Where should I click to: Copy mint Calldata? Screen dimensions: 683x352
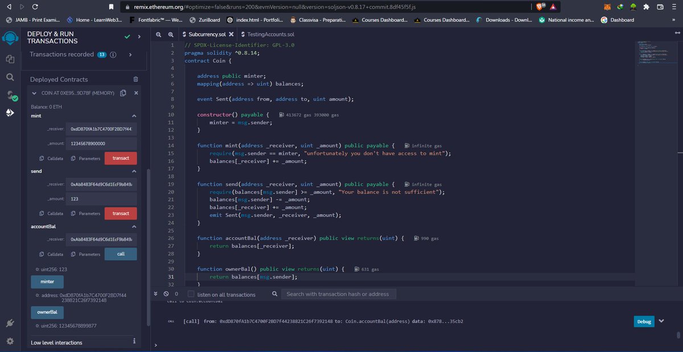pos(51,158)
